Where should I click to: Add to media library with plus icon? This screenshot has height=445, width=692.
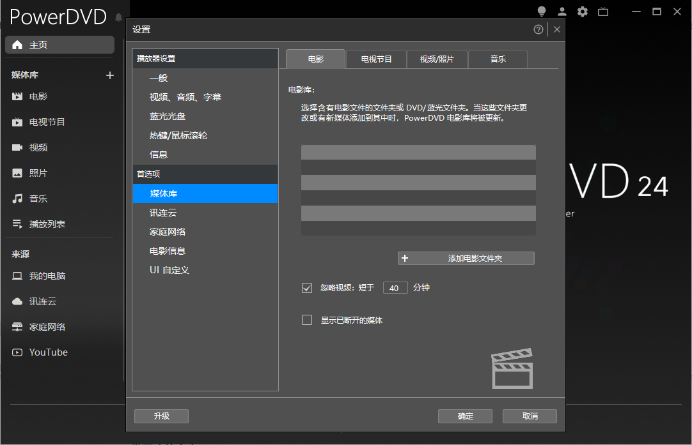point(110,75)
